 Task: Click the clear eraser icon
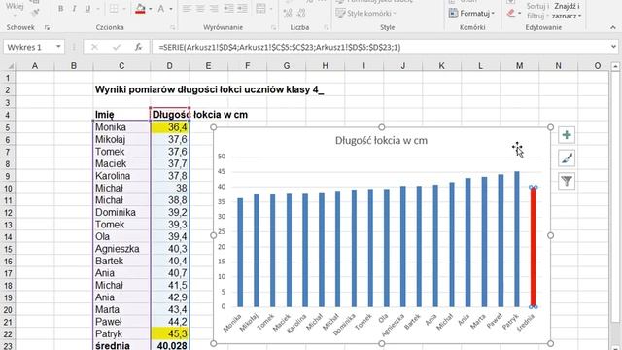[511, 13]
